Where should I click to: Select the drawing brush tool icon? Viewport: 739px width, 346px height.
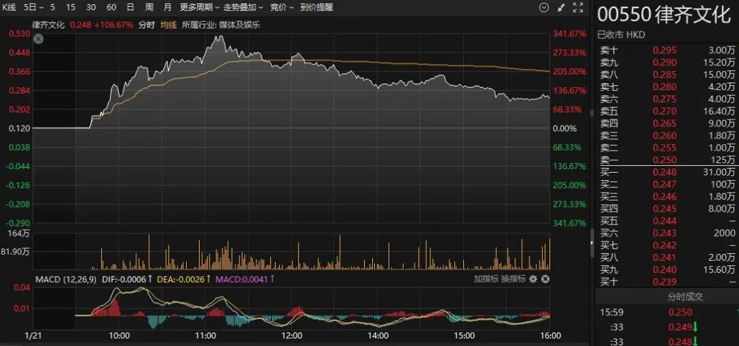[x=560, y=7]
